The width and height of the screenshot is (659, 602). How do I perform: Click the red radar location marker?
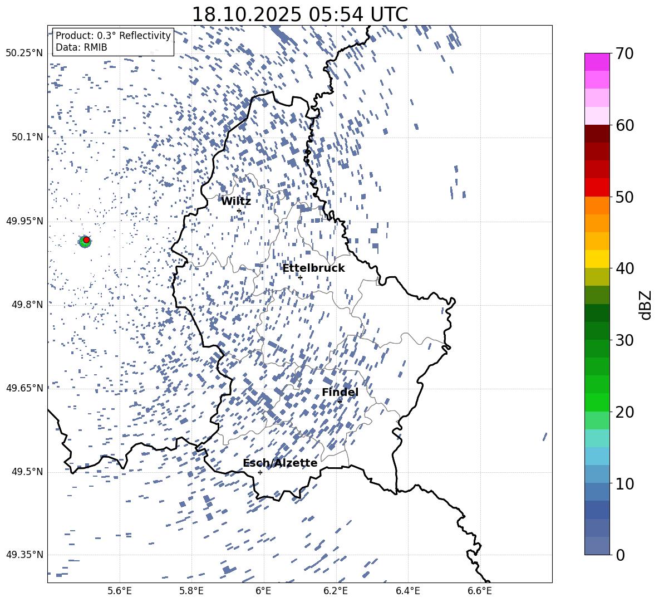point(86,239)
